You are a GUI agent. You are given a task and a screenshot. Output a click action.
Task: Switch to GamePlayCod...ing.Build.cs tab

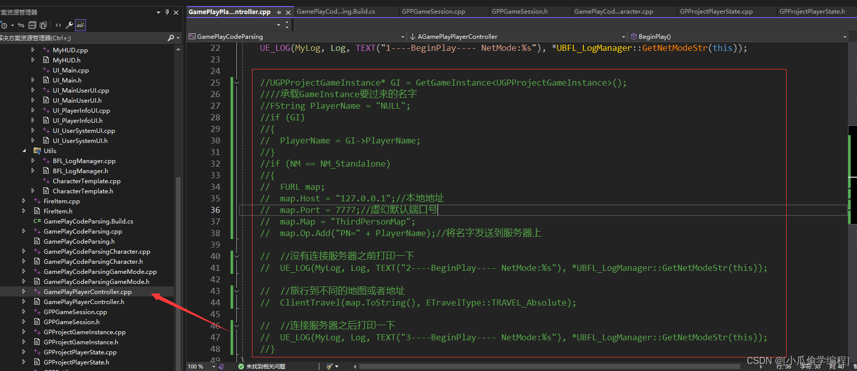click(336, 11)
